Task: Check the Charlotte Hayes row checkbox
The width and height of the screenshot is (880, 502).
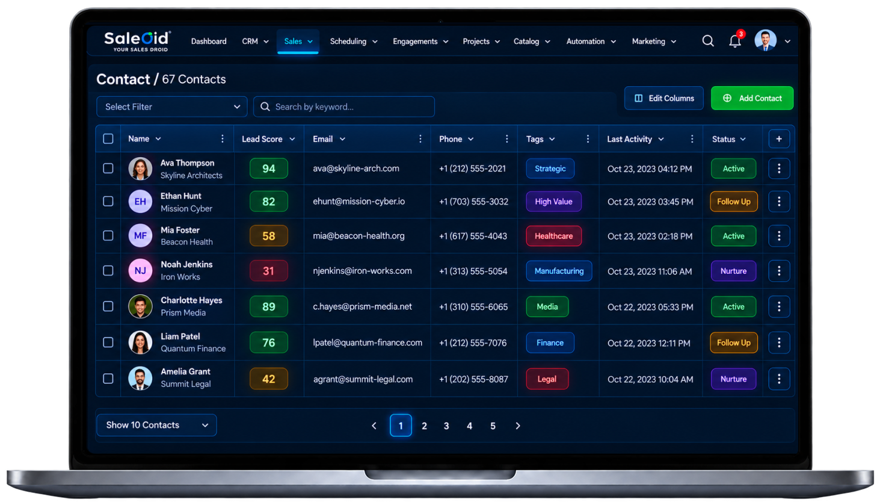Action: tap(108, 306)
